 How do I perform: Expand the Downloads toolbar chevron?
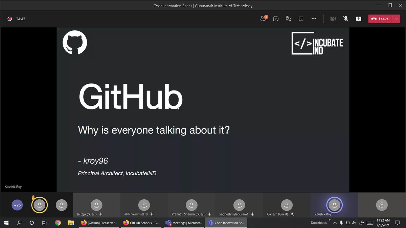point(330,220)
